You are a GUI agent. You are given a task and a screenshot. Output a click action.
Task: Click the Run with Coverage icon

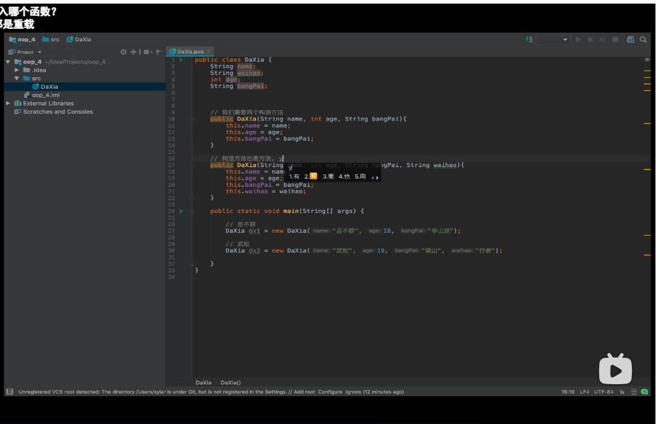(602, 39)
